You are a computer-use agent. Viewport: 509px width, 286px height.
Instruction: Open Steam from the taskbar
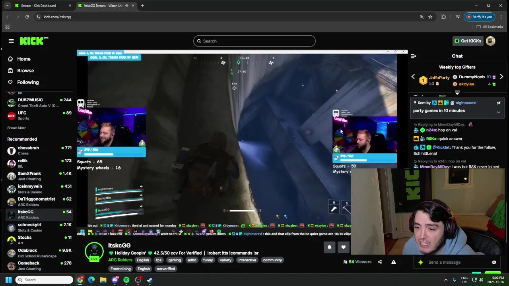150,280
